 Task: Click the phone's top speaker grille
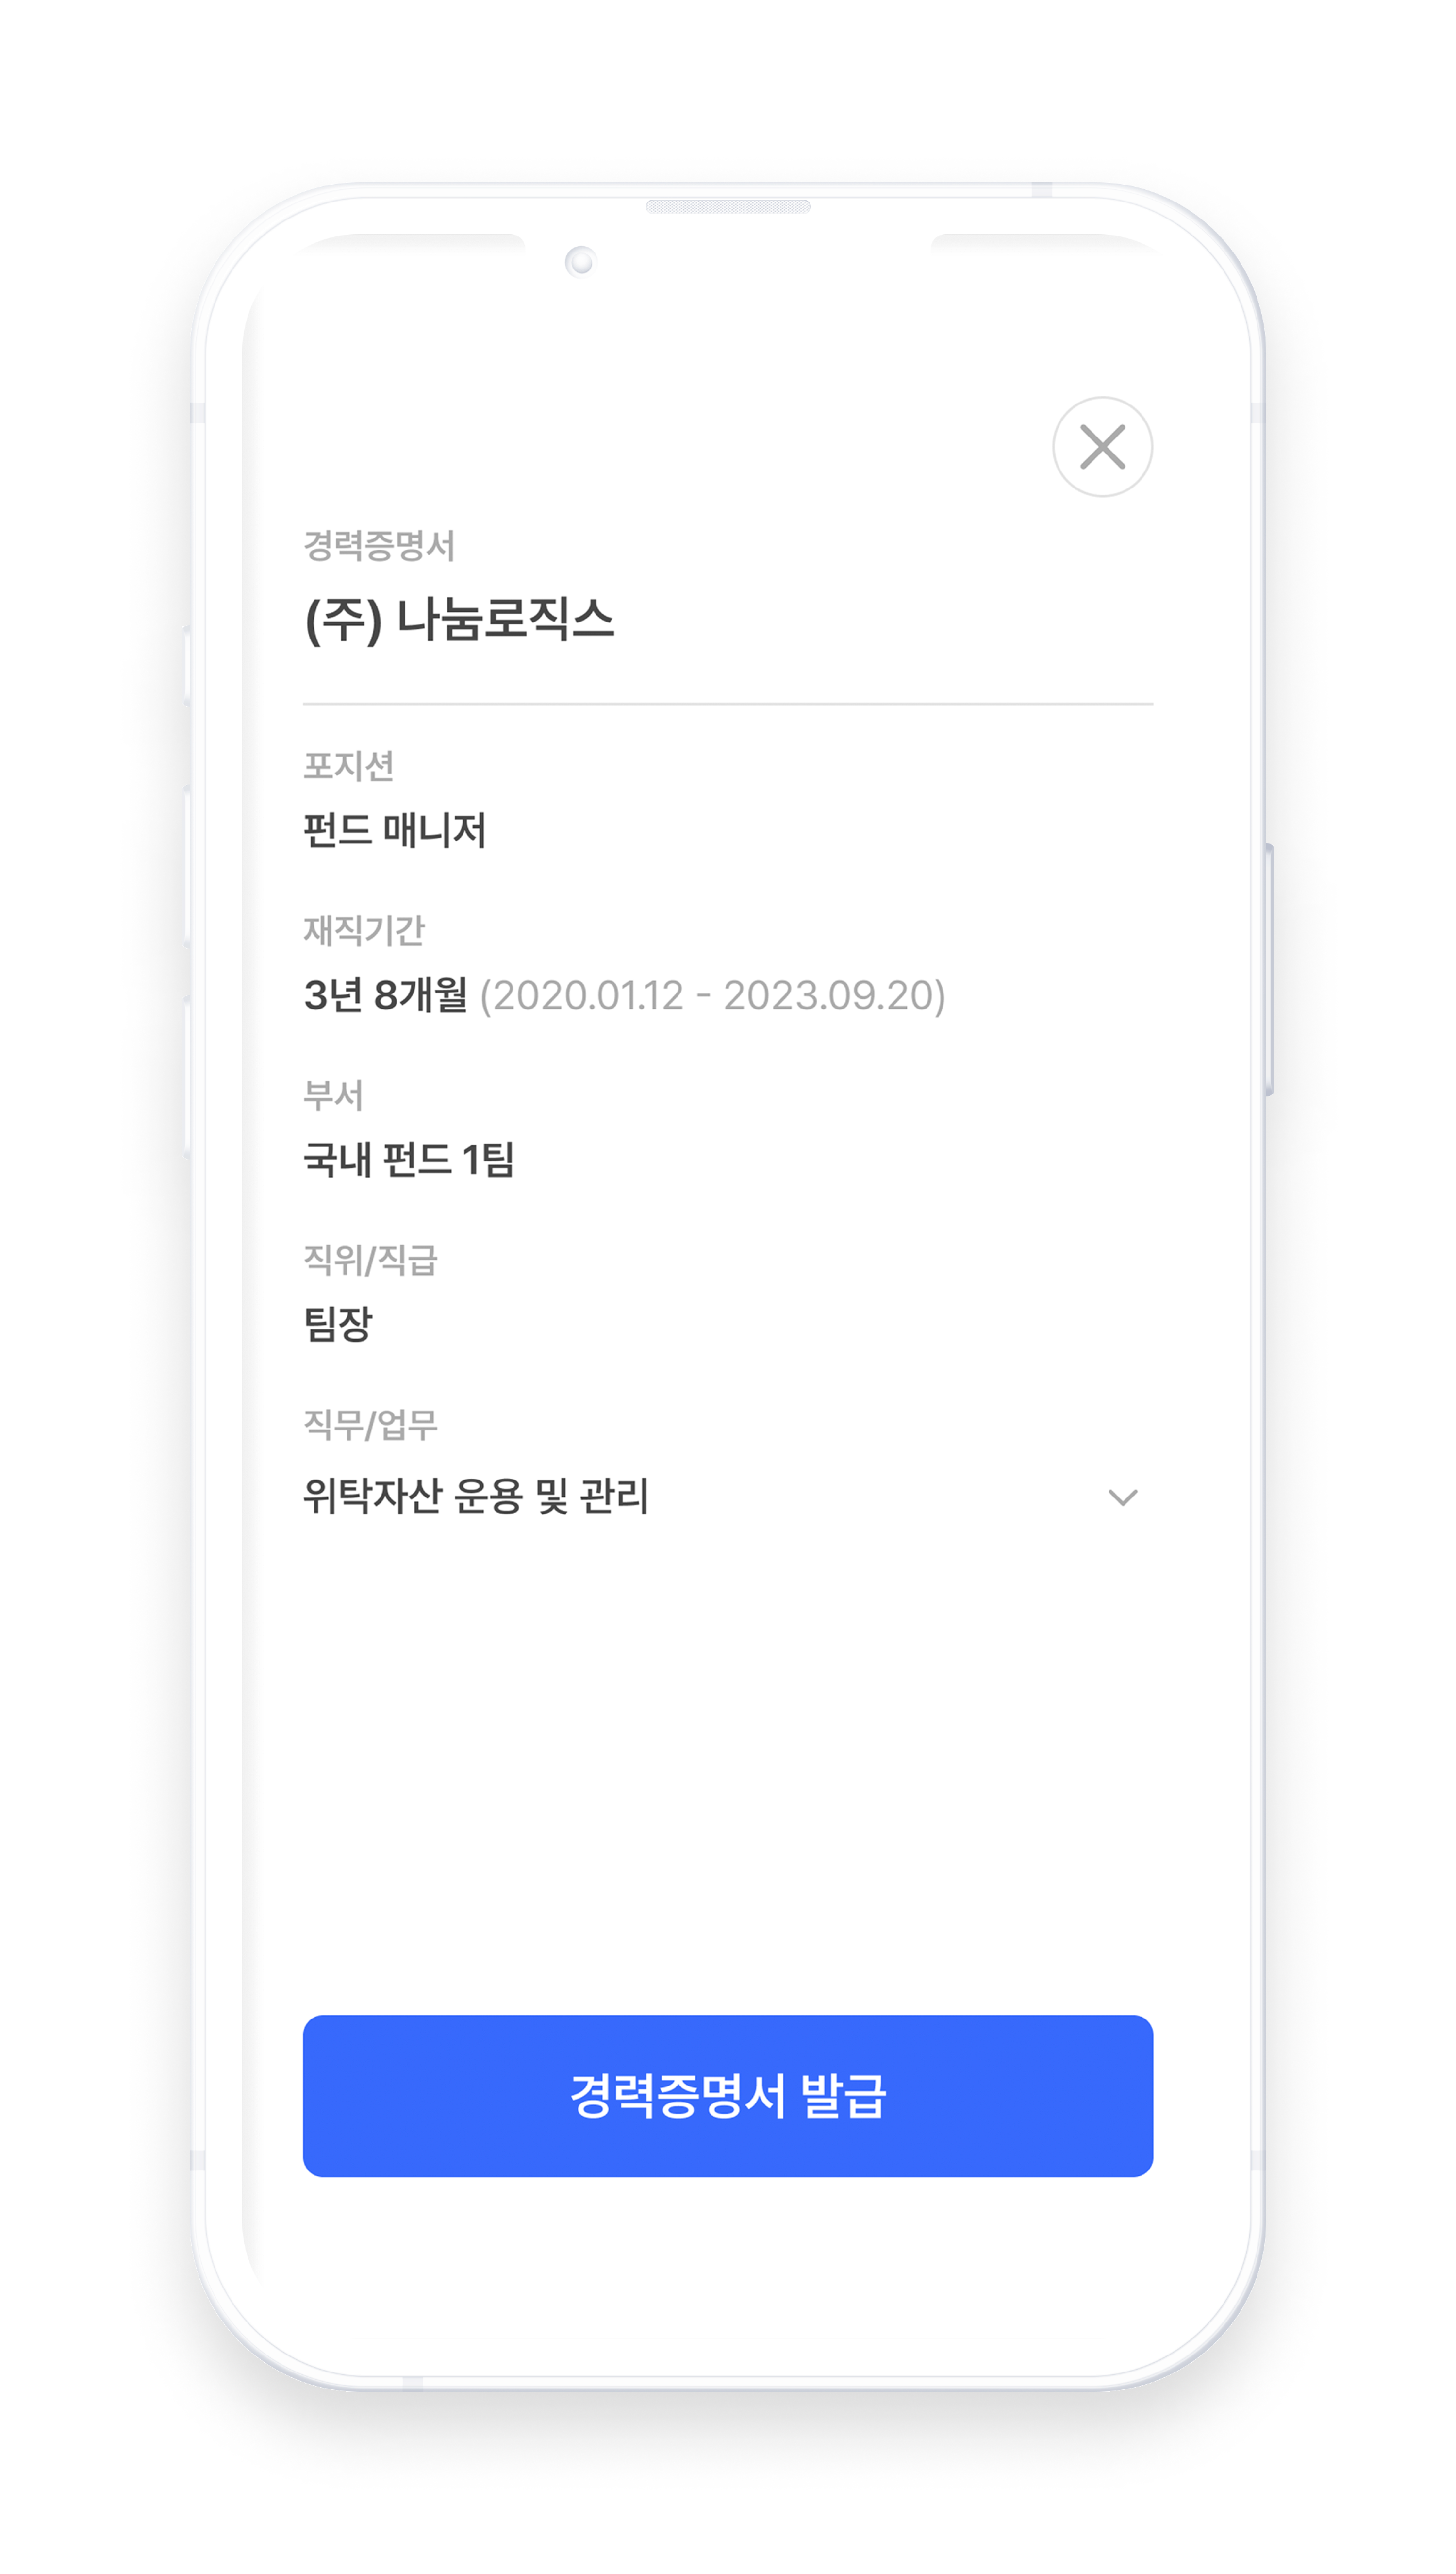(728, 206)
